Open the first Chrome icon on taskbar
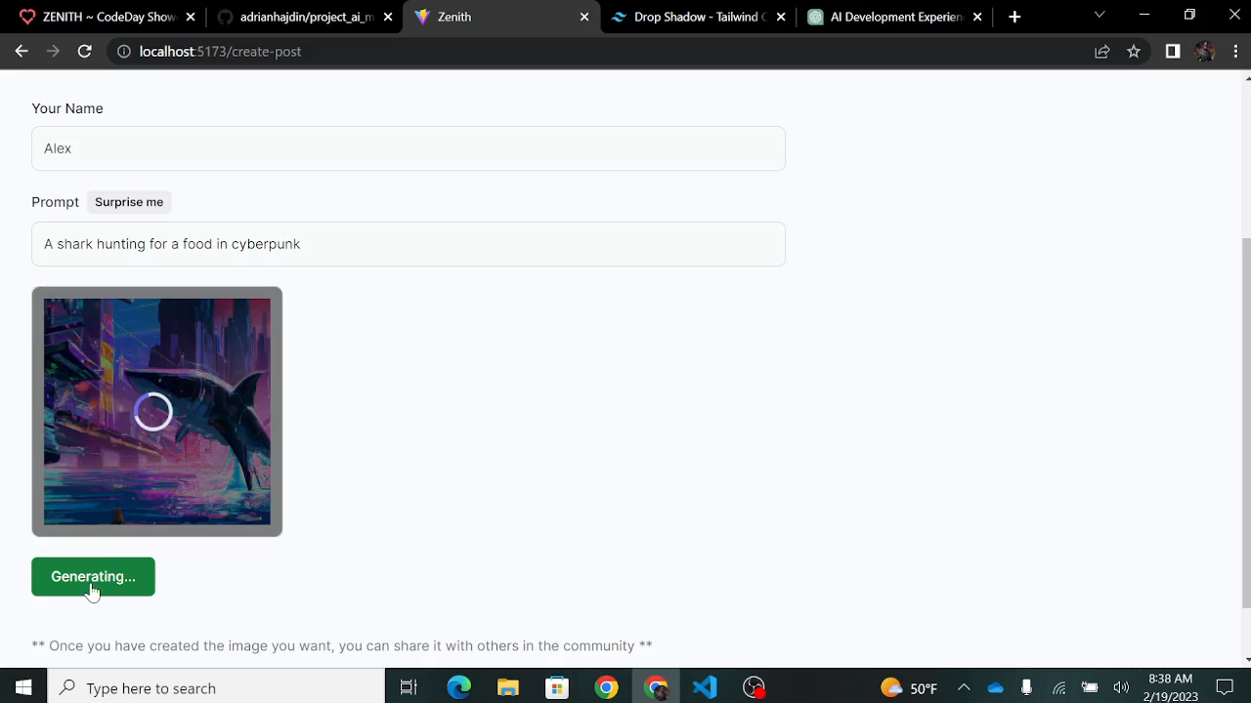1251x703 pixels. [x=606, y=687]
